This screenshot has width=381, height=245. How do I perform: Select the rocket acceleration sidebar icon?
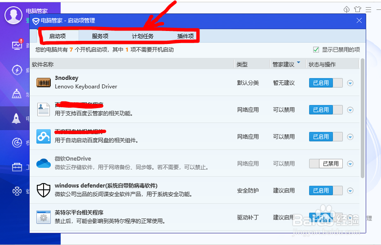click(16, 118)
